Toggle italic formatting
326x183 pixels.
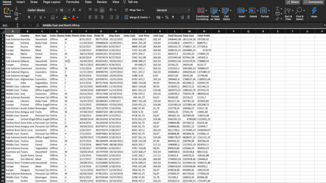click(34, 17)
